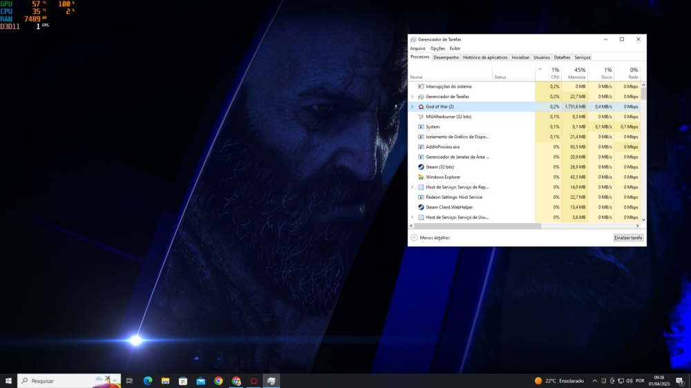Click the God of War process icon
The height and width of the screenshot is (388, 691).
coord(421,107)
